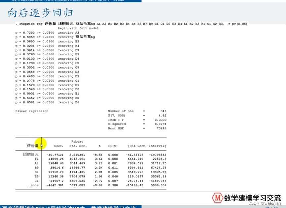Click the 'removing B4' text
286x208 pixels.
point(68,46)
